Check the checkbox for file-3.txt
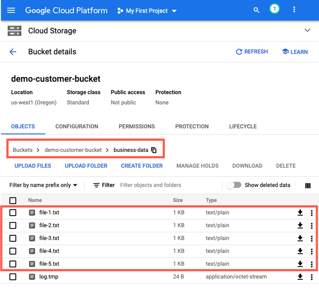 click(x=13, y=238)
